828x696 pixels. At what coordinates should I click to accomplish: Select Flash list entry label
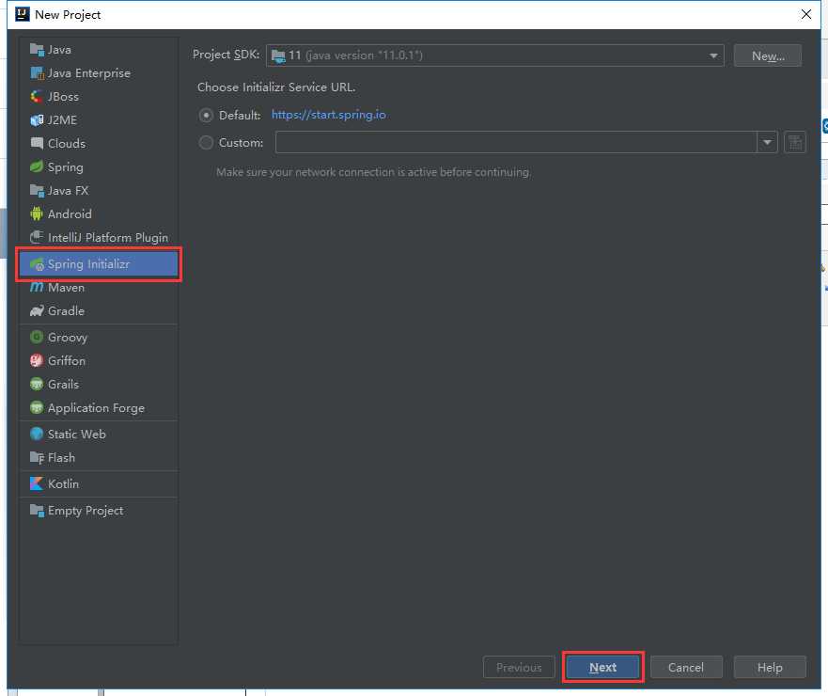[61, 458]
